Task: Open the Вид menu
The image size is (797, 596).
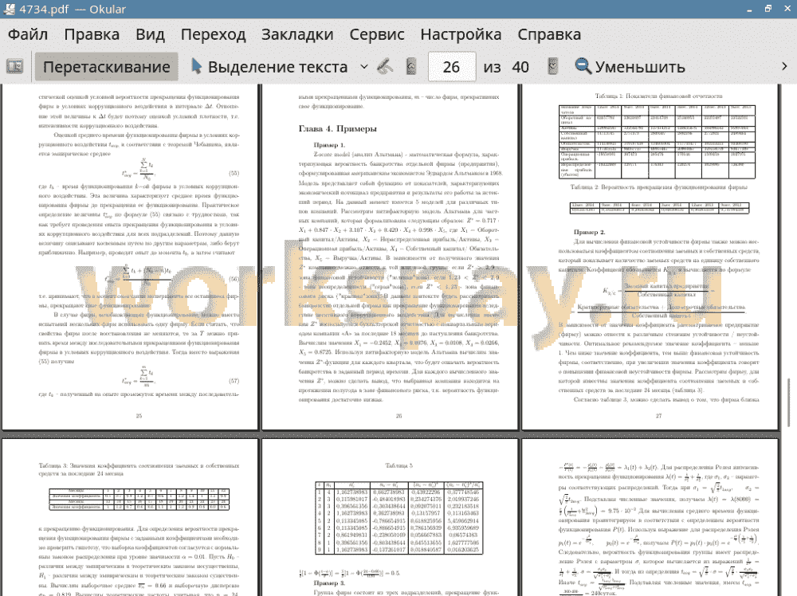Action: [x=150, y=34]
